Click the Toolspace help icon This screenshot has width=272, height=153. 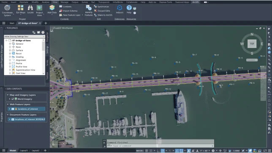click(x=43, y=32)
